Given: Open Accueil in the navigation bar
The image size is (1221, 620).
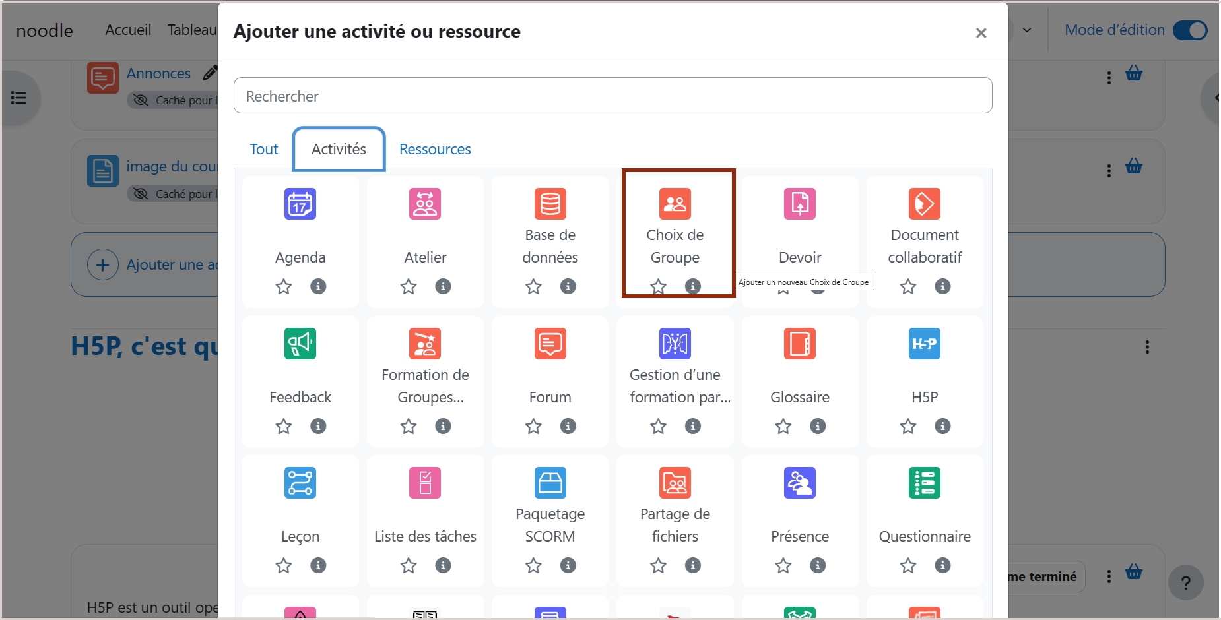Looking at the screenshot, I should (128, 30).
